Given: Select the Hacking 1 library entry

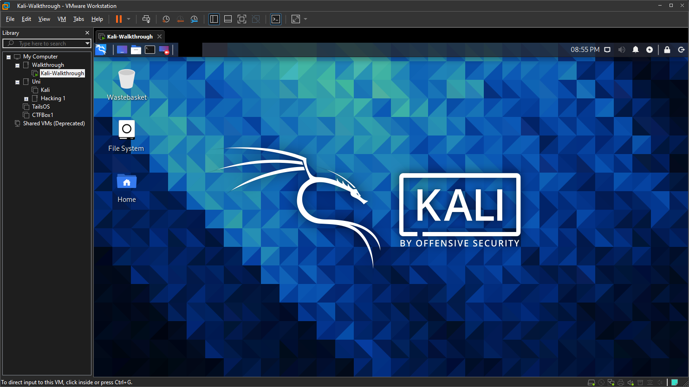Looking at the screenshot, I should [53, 98].
